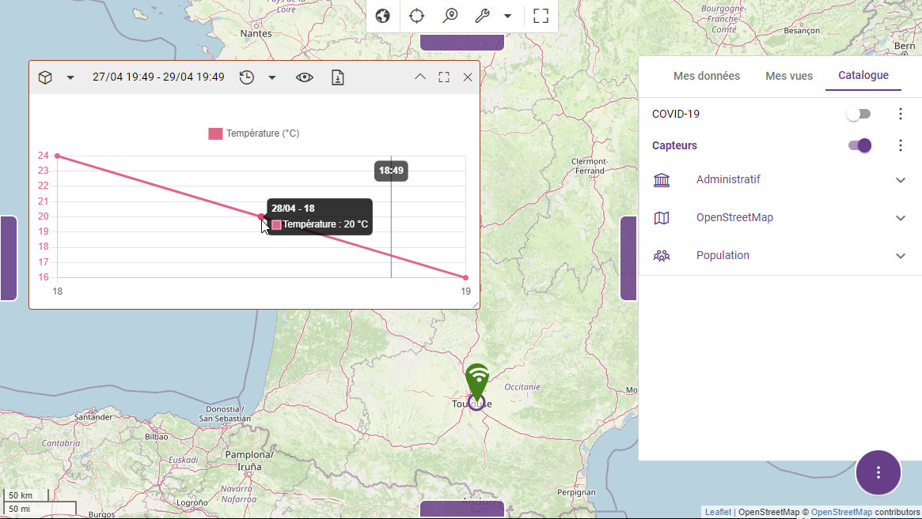Open the map location search icon
This screenshot has height=519, width=922.
point(450,16)
